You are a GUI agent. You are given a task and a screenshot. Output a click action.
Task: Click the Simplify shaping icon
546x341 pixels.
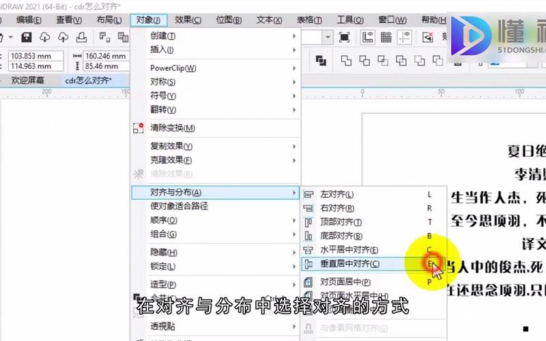(x=401, y=61)
